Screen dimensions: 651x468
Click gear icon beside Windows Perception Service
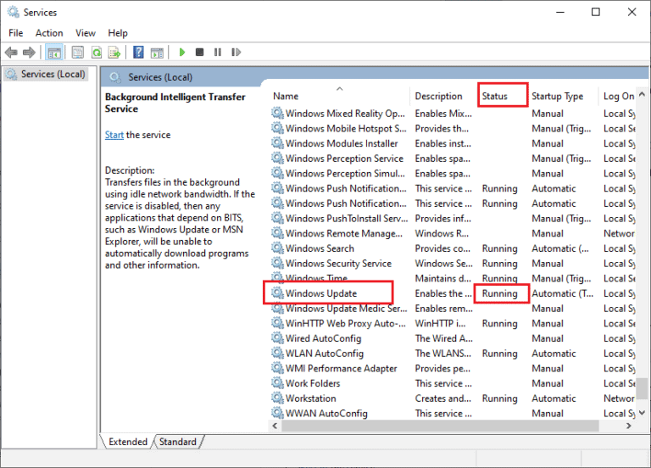tap(277, 159)
